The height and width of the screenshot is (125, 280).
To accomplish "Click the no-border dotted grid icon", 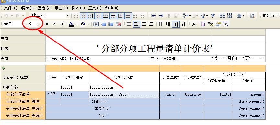I will (x=76, y=16).
